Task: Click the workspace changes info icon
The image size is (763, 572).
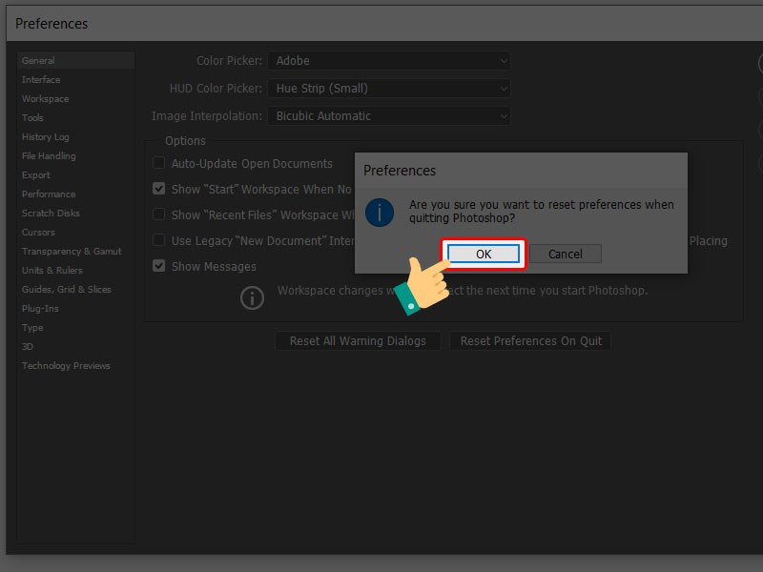Action: point(252,297)
